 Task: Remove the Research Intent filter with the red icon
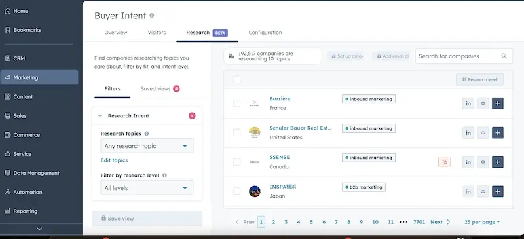click(x=192, y=116)
